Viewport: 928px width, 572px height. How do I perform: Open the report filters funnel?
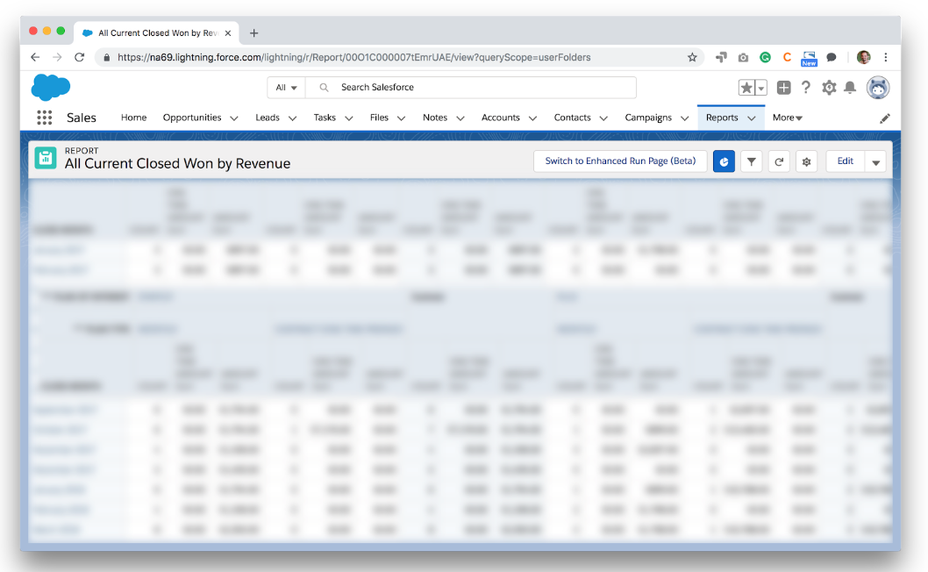pyautogui.click(x=751, y=161)
